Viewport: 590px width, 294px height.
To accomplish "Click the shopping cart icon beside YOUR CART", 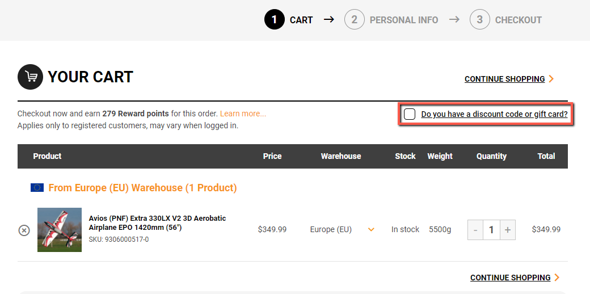I will pyautogui.click(x=31, y=77).
